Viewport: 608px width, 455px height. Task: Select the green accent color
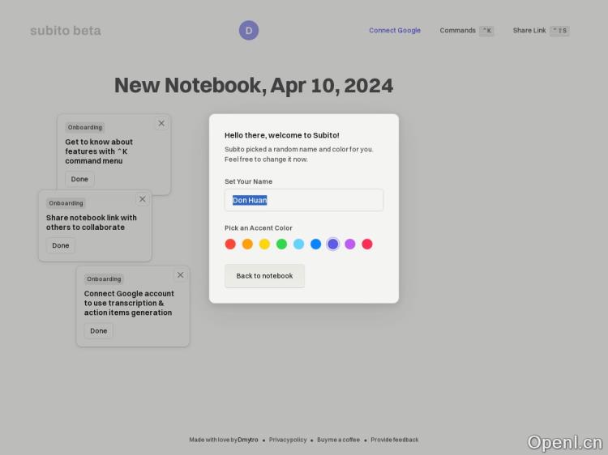tap(281, 244)
